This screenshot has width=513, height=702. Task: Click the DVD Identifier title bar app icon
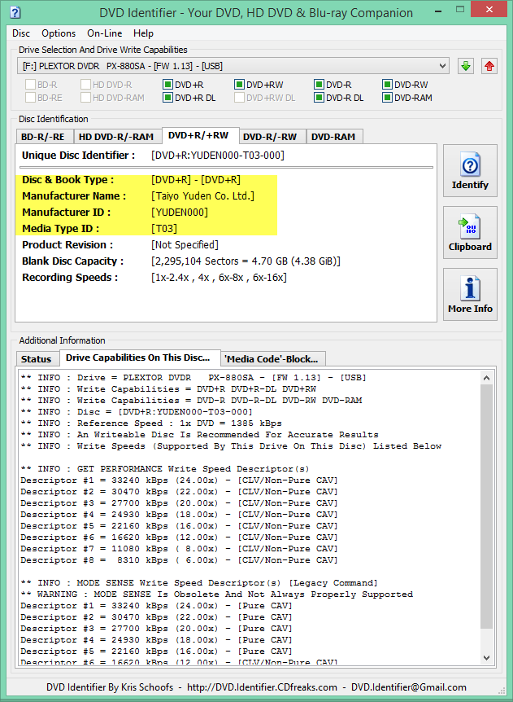coord(15,12)
